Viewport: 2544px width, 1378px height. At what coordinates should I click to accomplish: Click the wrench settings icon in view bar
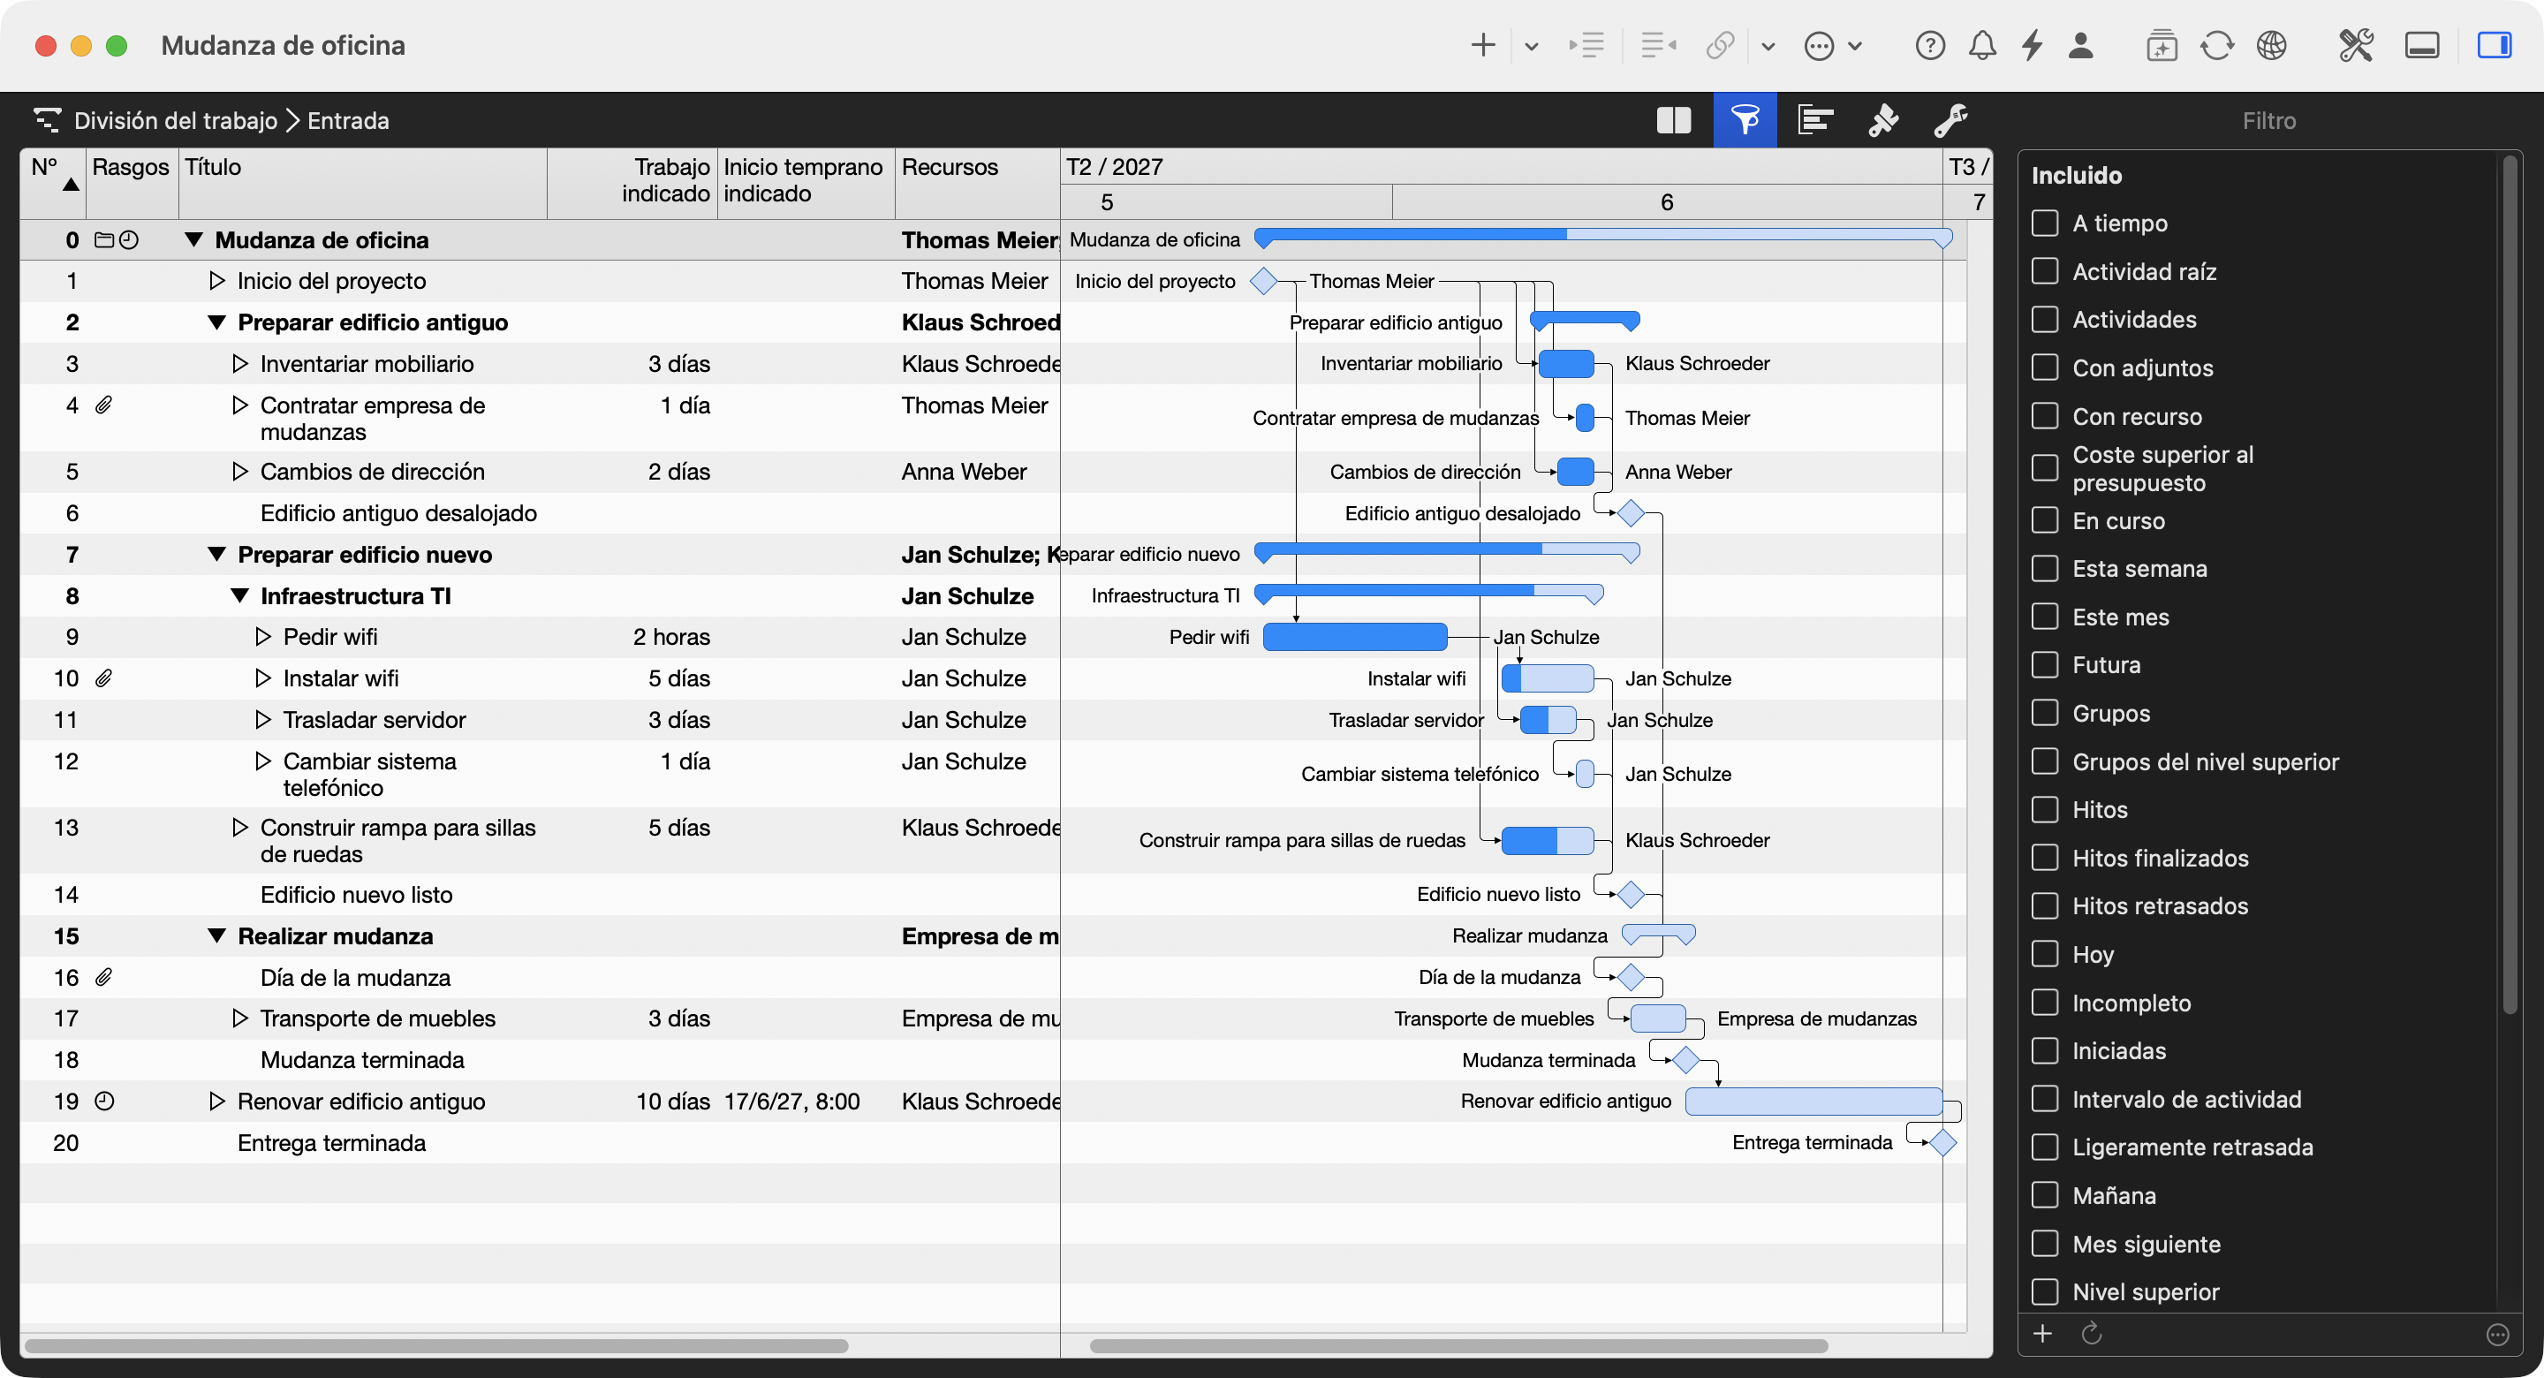pyautogui.click(x=1950, y=120)
